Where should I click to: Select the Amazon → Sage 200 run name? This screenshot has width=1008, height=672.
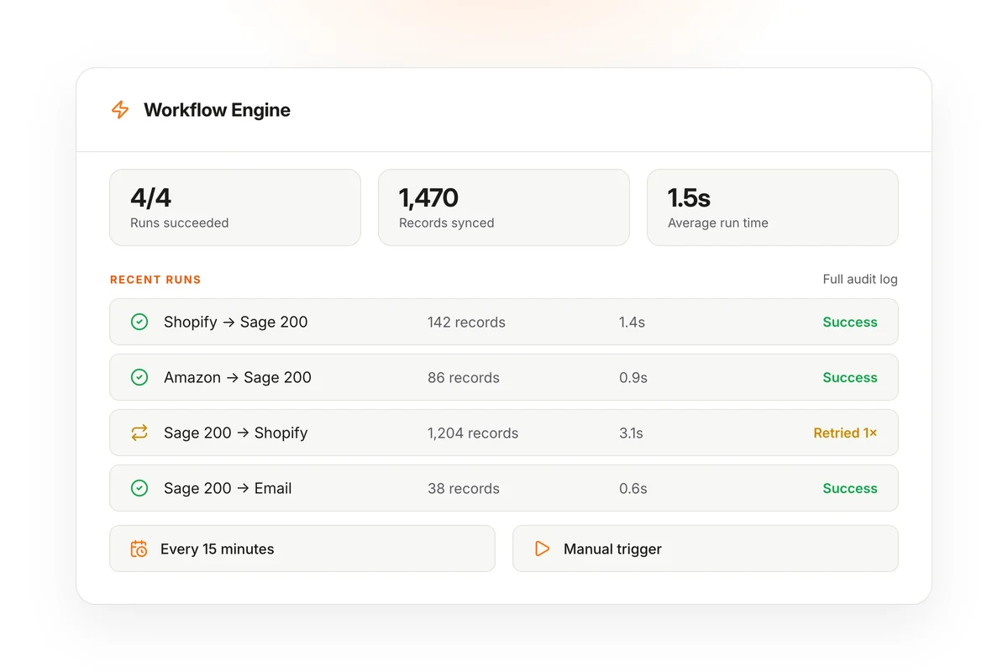[238, 377]
